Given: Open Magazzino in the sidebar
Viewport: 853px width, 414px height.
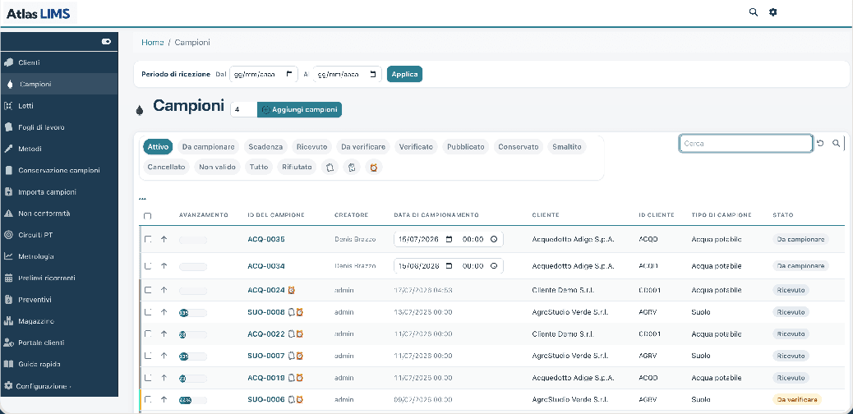Looking at the screenshot, I should tap(36, 321).
